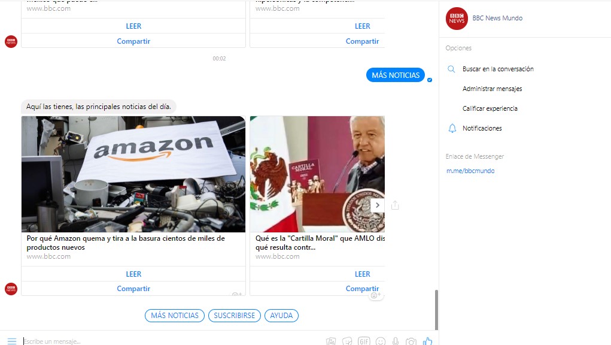Click AYUDA quick reply
This screenshot has height=345, width=611.
click(x=281, y=316)
